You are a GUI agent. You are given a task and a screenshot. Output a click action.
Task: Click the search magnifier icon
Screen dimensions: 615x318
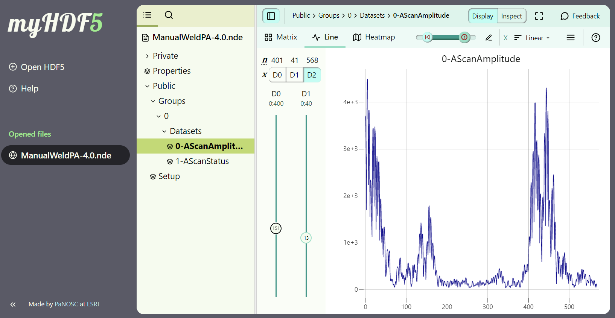point(169,15)
